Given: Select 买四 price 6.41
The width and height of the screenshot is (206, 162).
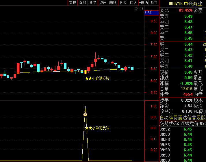Looking at the screenshot, I should click(188, 61).
